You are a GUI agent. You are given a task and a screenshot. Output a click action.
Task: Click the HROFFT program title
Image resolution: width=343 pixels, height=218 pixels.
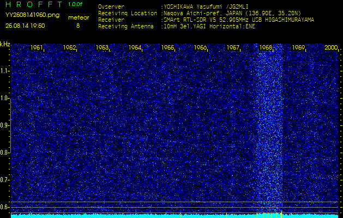tap(34, 4)
